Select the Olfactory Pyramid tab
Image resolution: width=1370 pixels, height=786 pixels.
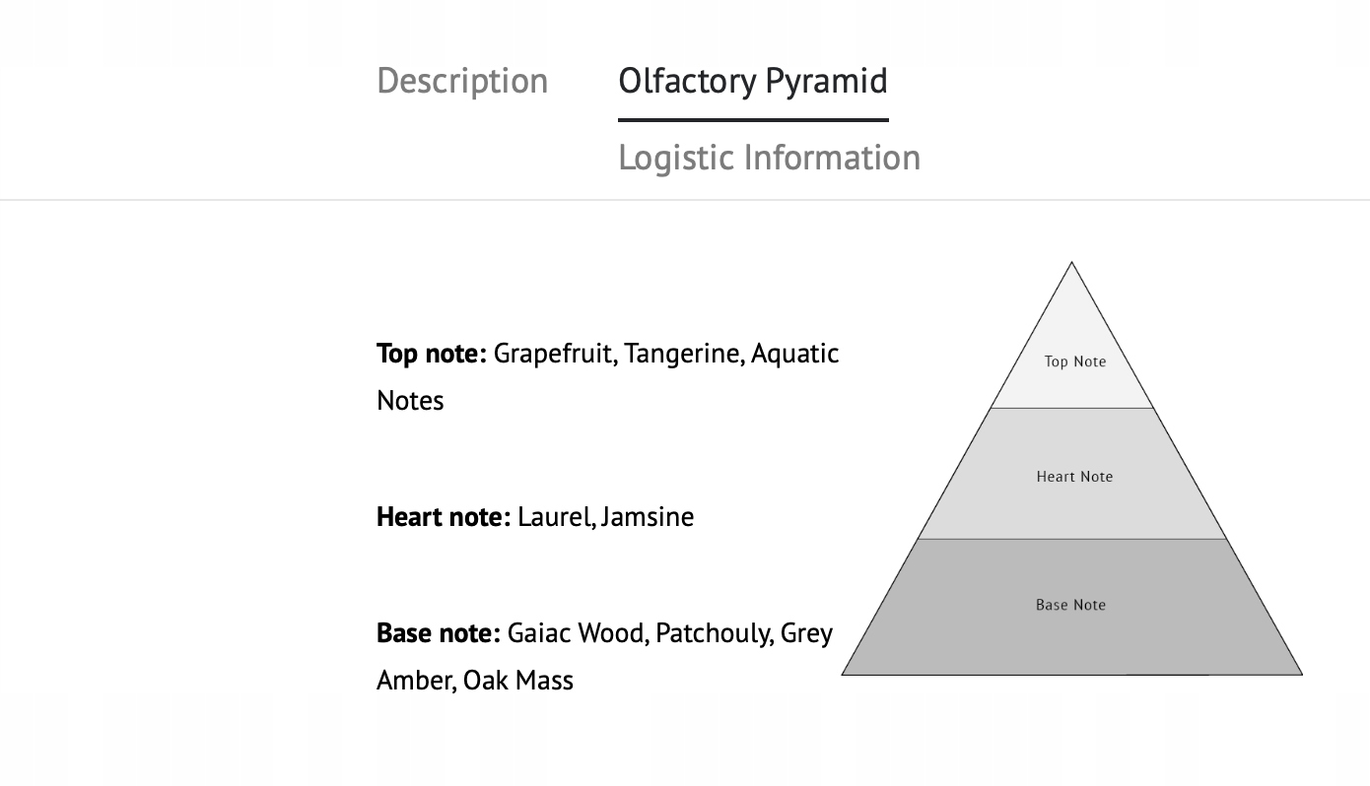coord(753,81)
